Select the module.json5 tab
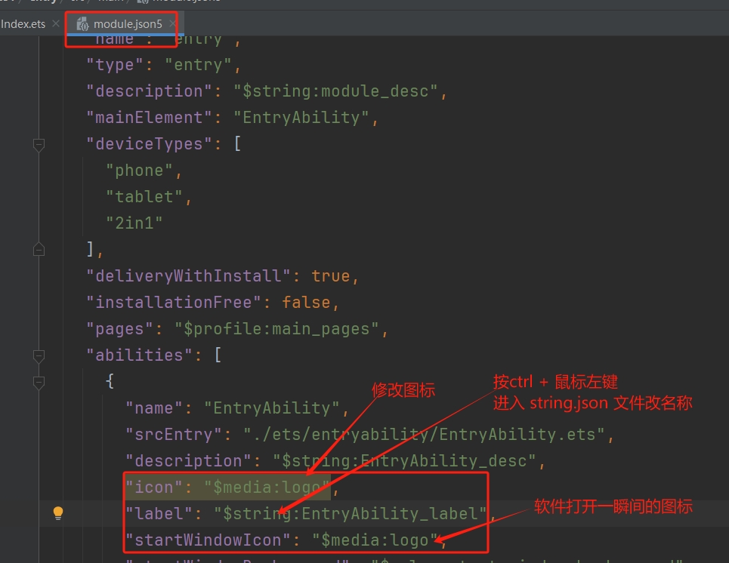 [127, 24]
